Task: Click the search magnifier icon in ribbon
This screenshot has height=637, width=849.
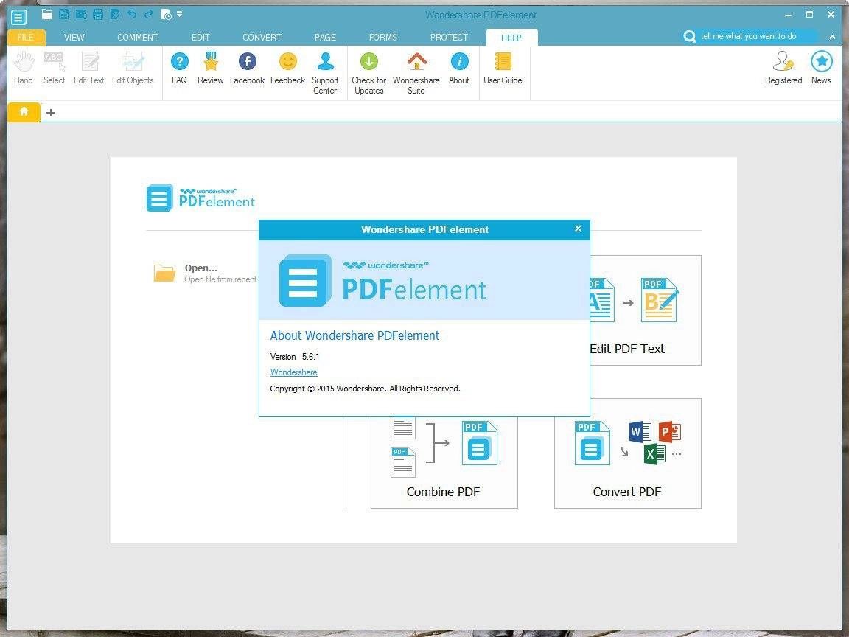Action: (x=689, y=36)
